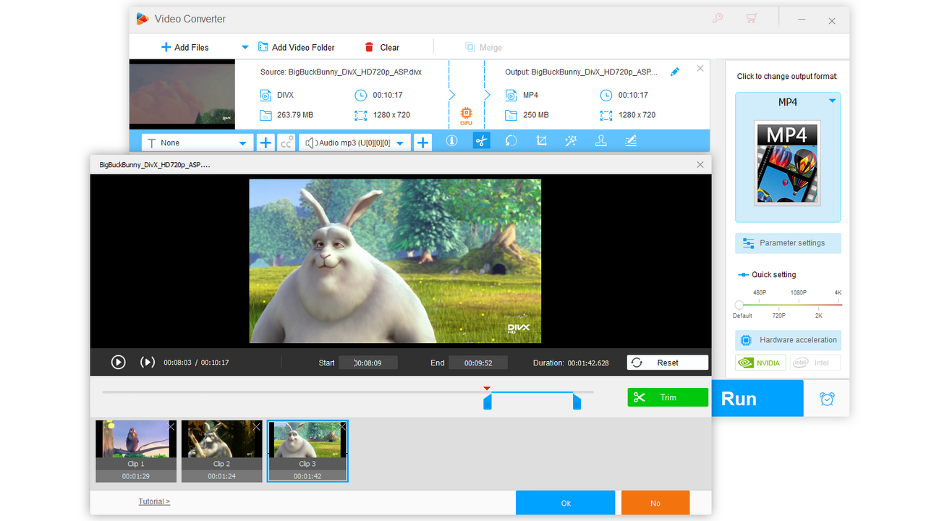The height and width of the screenshot is (521, 926).
Task: Click the Merge toolbar item
Action: 483,47
